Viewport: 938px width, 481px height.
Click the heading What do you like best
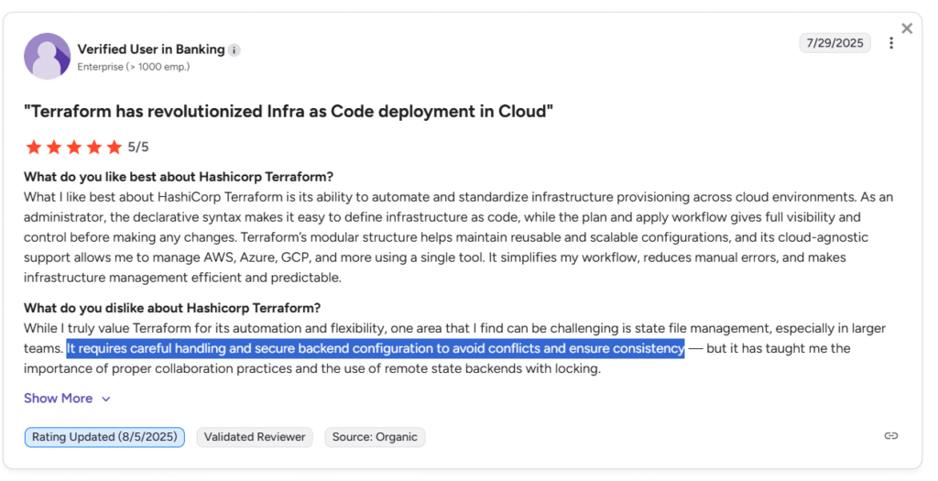[x=179, y=177]
